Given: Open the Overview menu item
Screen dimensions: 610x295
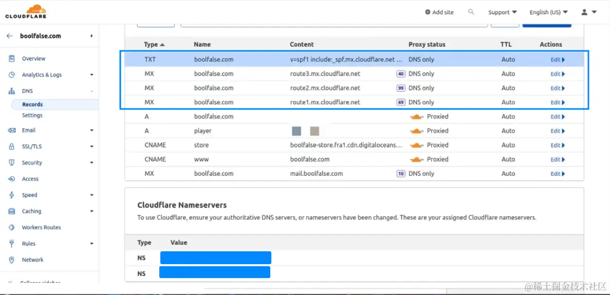Looking at the screenshot, I should pyautogui.click(x=33, y=59).
